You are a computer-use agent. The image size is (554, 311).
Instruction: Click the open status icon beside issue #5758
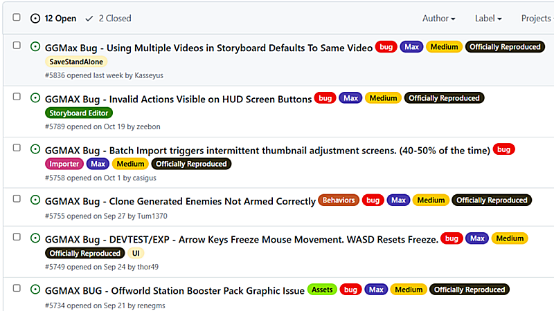pyautogui.click(x=35, y=149)
